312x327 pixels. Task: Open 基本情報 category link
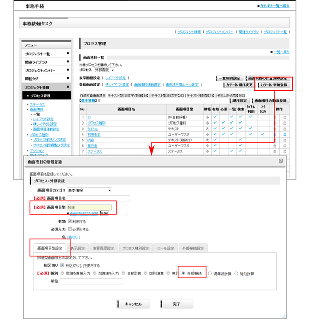point(89,100)
